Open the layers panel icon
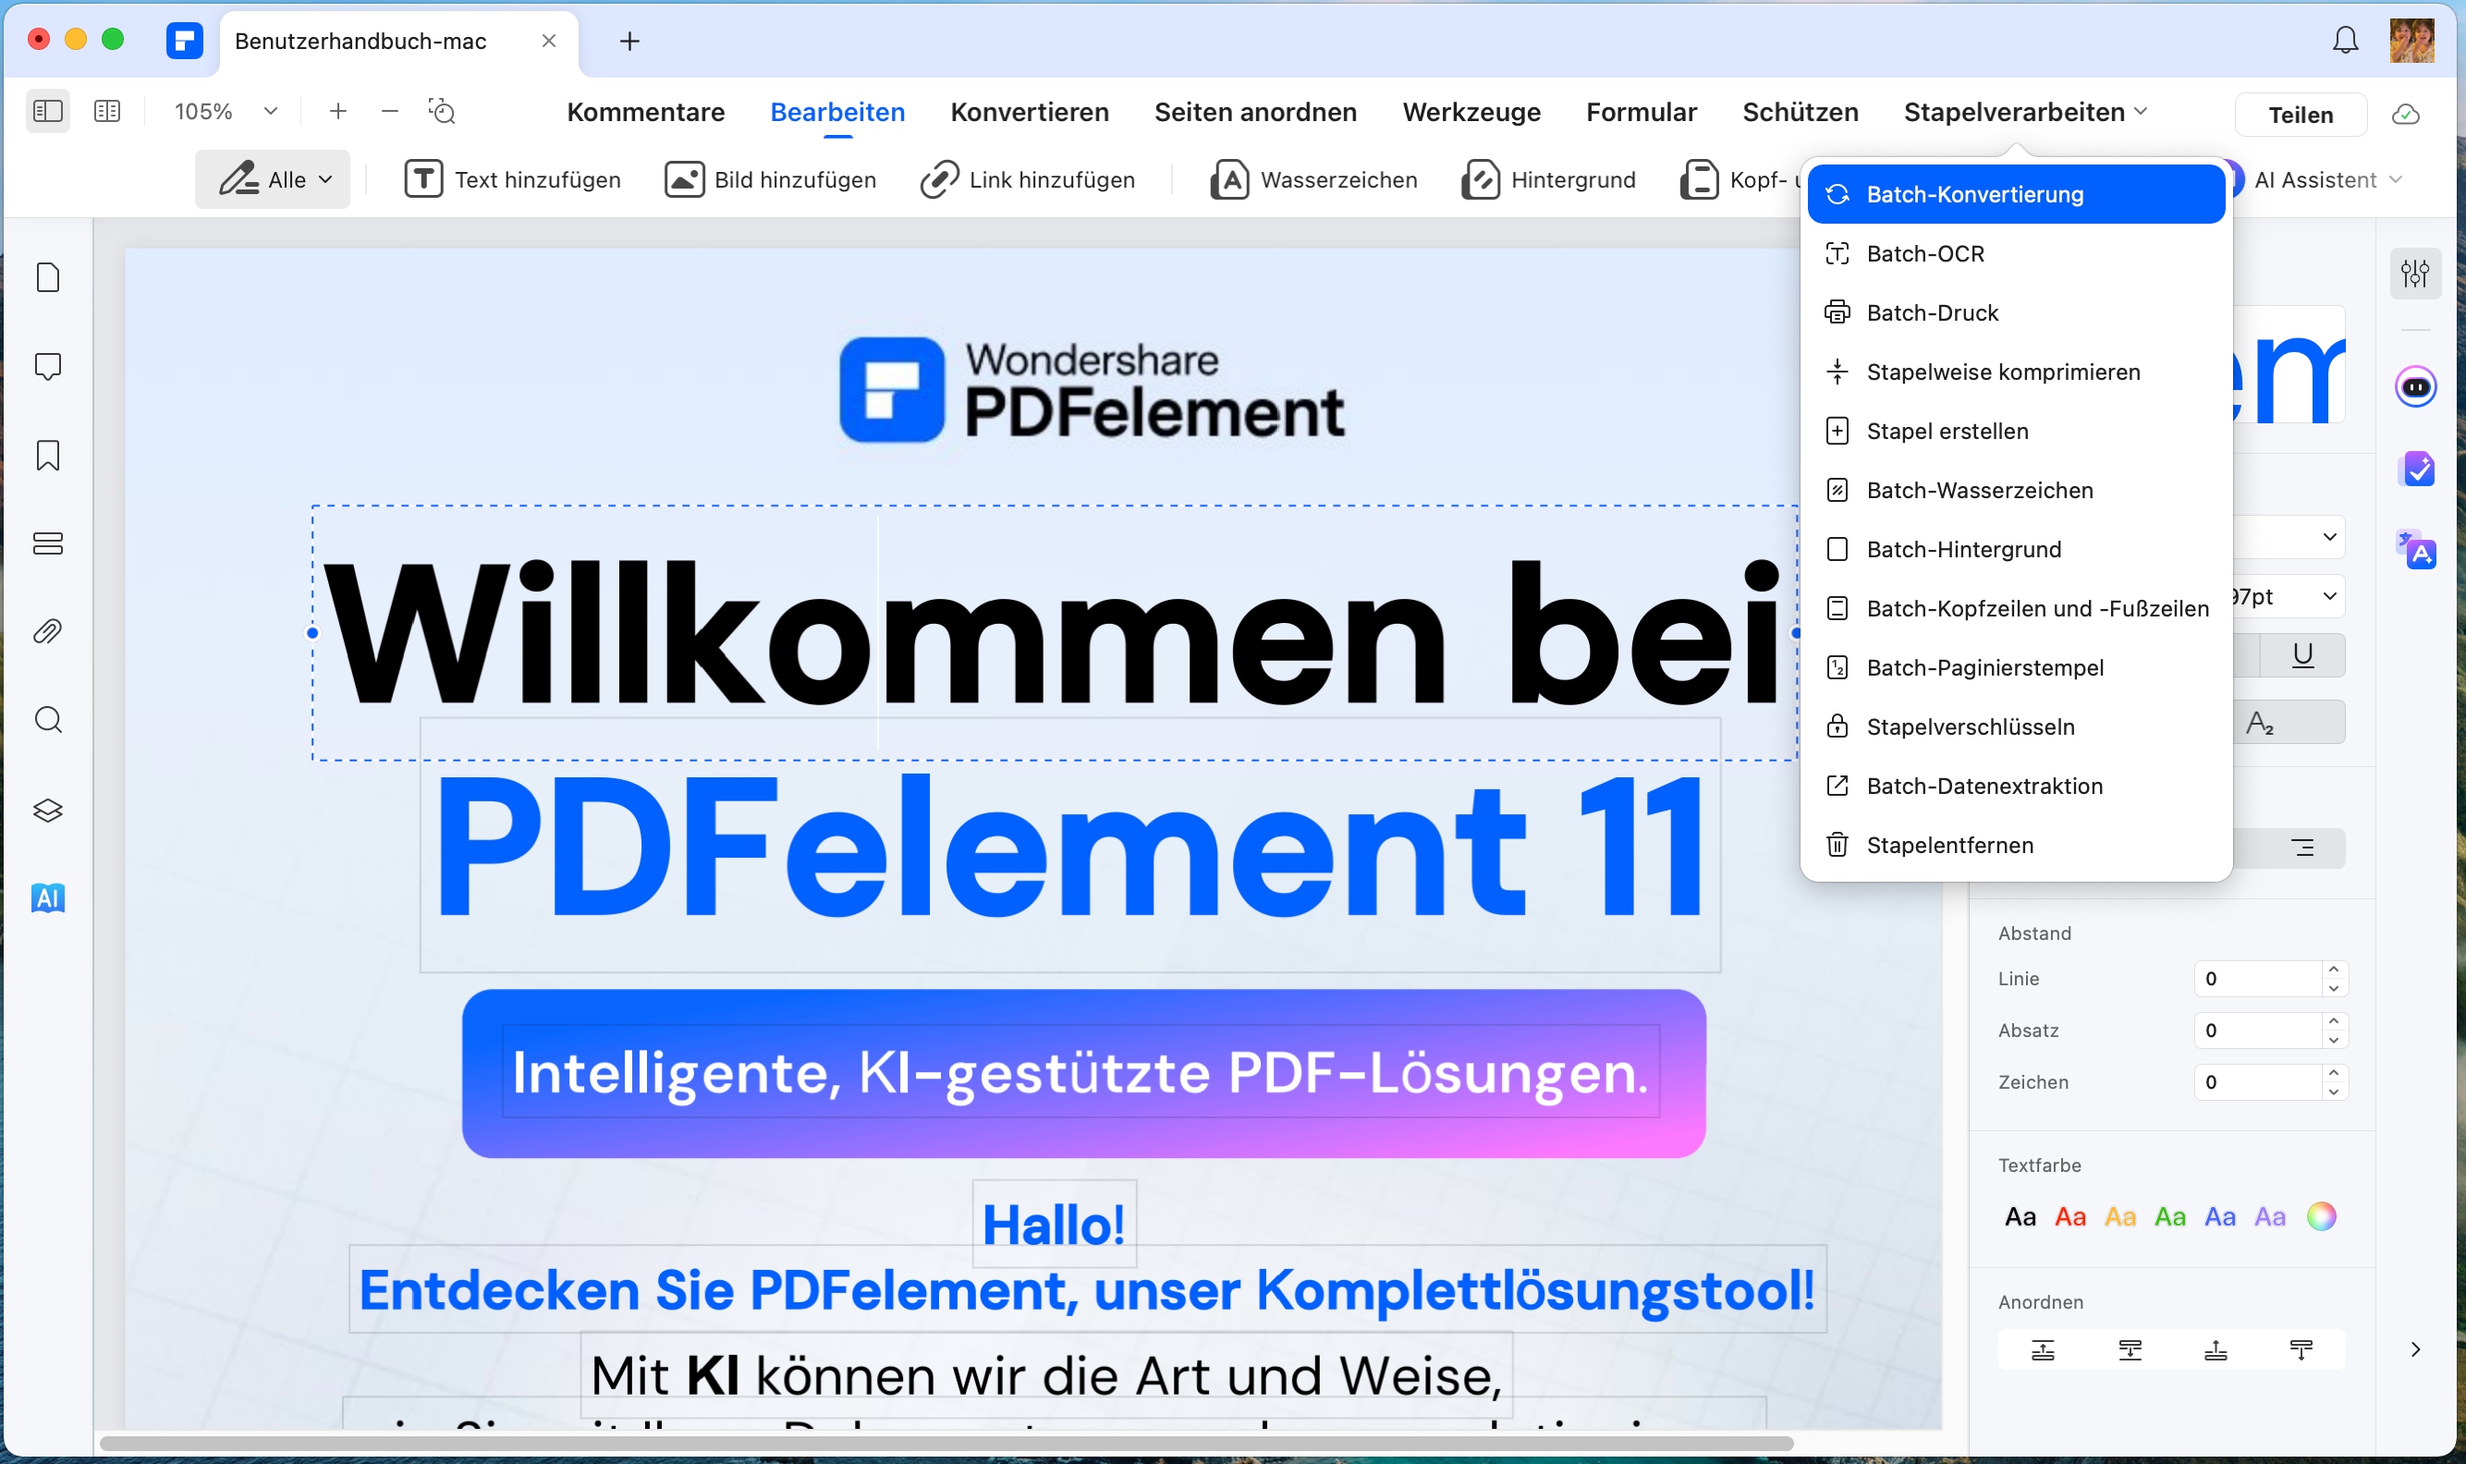 47,810
